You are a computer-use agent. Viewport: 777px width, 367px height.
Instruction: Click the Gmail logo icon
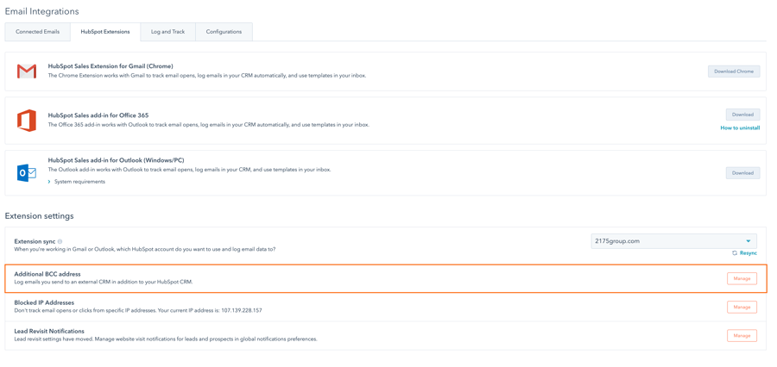[x=26, y=72]
